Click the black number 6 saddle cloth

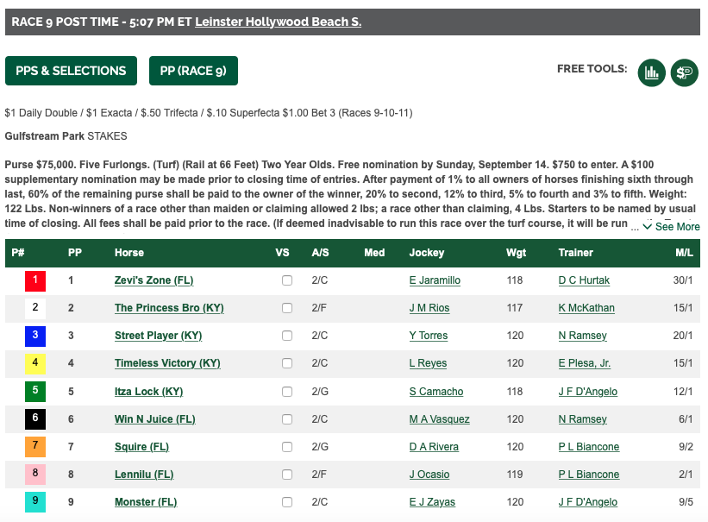click(x=35, y=419)
